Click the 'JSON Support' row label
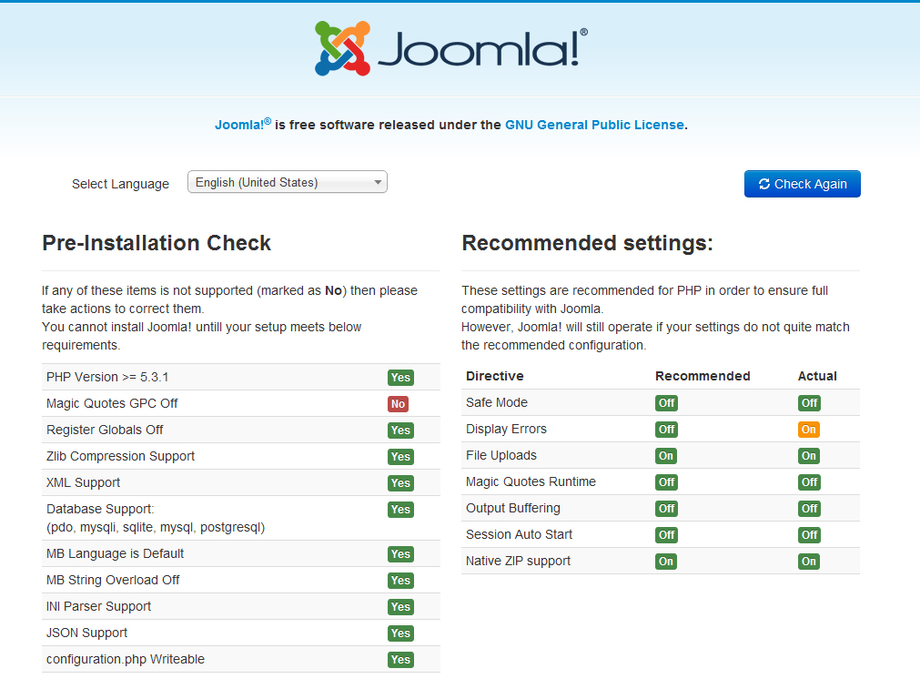The image size is (920, 699). click(x=86, y=633)
